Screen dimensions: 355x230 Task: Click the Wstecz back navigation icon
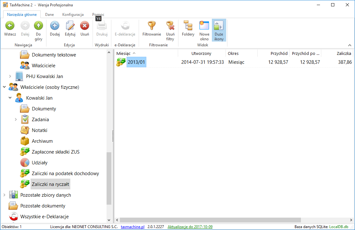tap(10, 26)
